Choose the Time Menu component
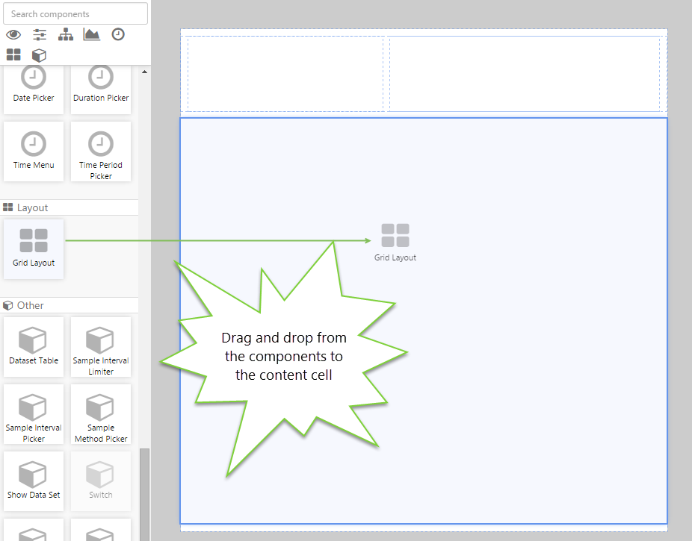This screenshot has width=692, height=541. [x=34, y=151]
